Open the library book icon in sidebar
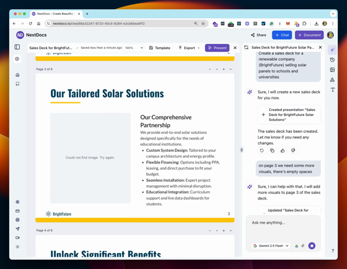 point(17,84)
